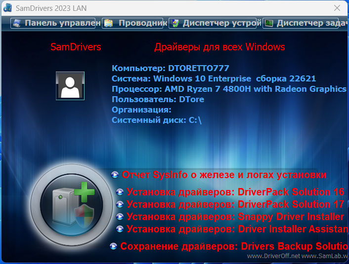The height and width of the screenshot is (264, 349).
Task: Open the Диспетчер задач toolbar button
Action: pos(301,23)
